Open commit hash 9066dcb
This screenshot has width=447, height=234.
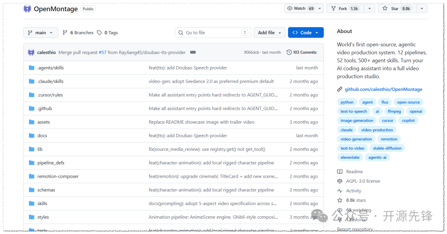[x=252, y=53]
